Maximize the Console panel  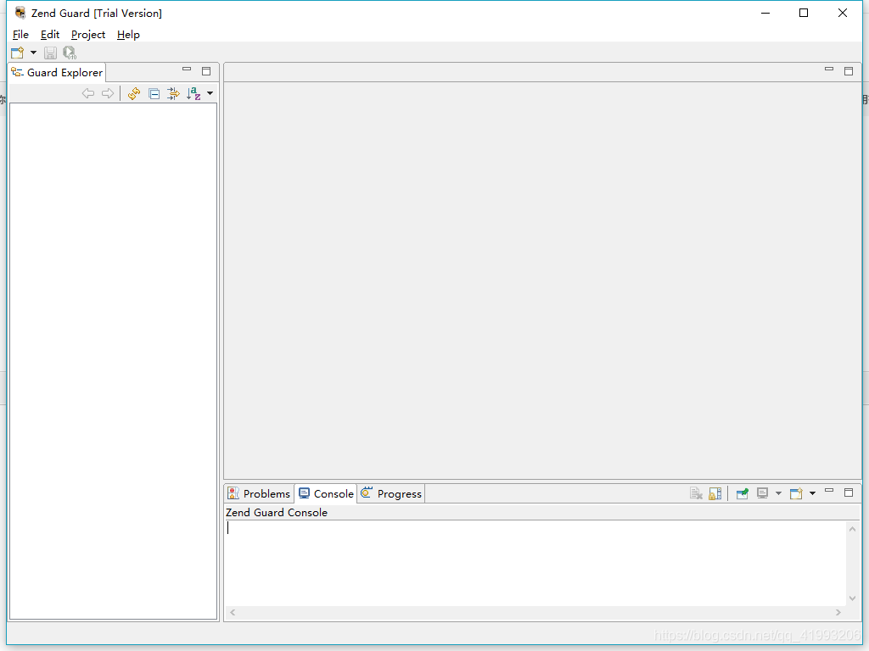coord(849,492)
